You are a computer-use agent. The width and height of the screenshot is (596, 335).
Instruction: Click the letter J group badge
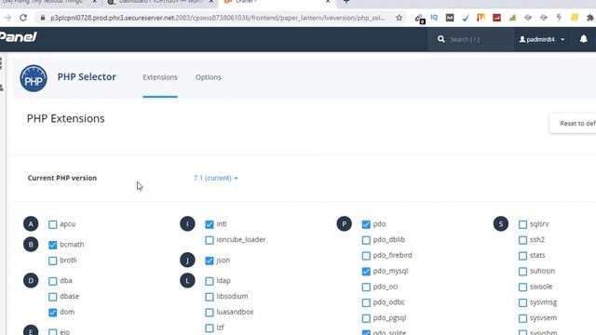click(x=187, y=261)
